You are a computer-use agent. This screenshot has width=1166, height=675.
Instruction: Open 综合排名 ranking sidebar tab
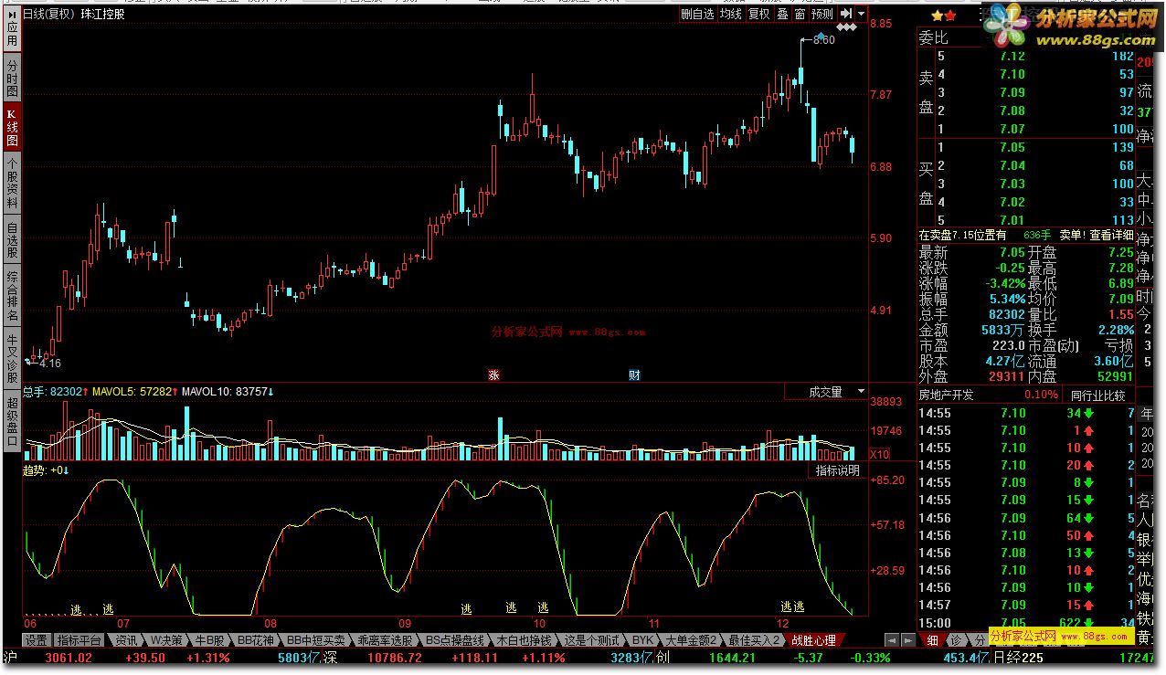(x=12, y=294)
